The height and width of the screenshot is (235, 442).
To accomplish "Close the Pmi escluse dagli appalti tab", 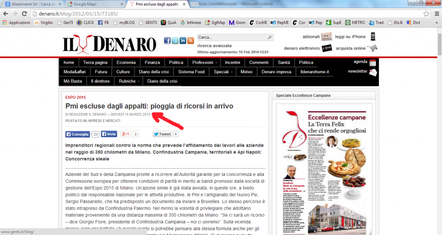I will tap(184, 4).
